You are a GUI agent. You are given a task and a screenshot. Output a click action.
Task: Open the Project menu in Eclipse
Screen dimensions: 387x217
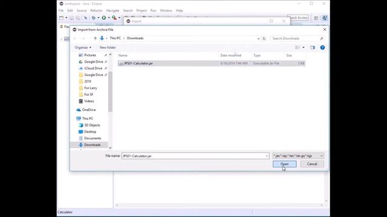tap(141, 11)
